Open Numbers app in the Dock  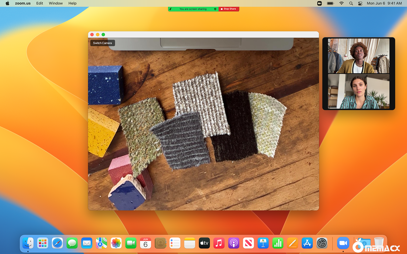tap(278, 243)
